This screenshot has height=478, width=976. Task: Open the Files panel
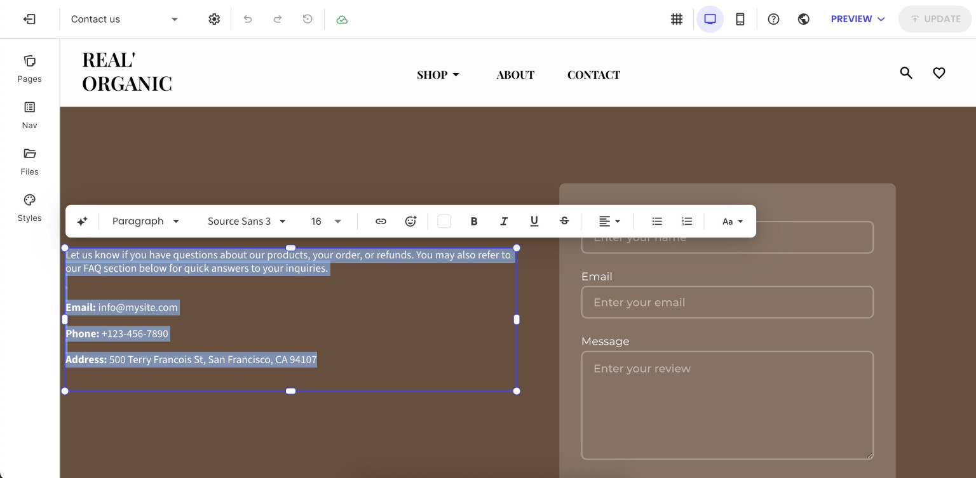pos(30,161)
